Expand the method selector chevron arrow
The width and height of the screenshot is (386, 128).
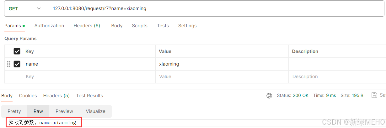39,9
